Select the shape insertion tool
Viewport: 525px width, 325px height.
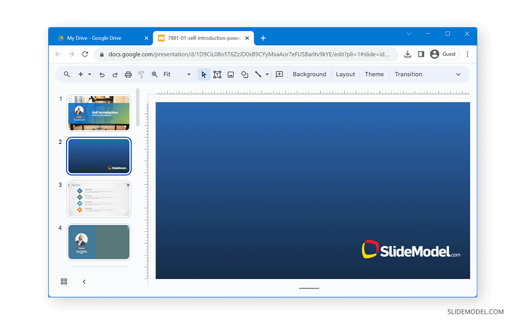click(x=245, y=74)
